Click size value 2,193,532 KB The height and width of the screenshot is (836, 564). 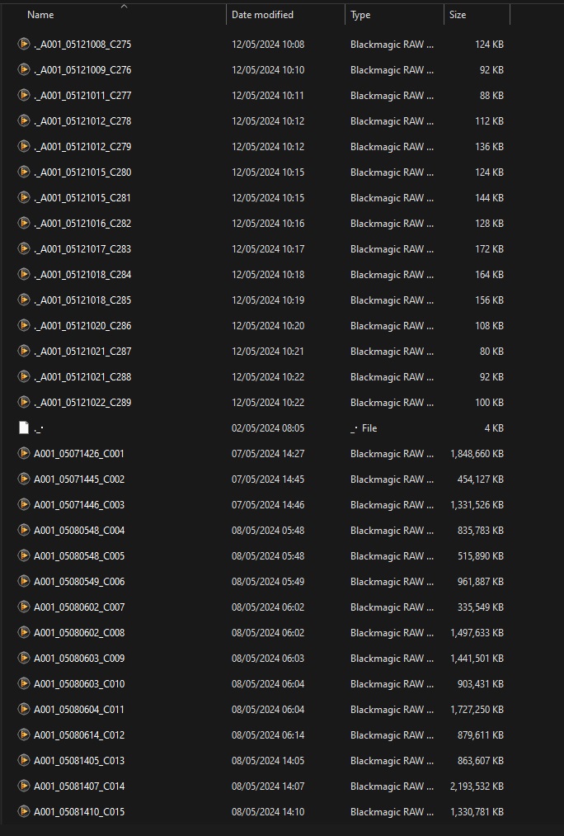pos(477,786)
